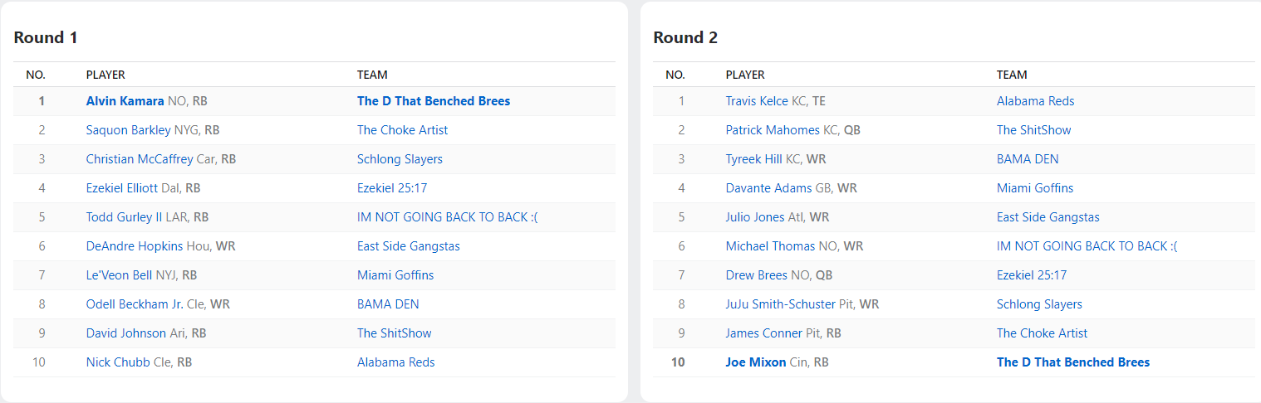Viewport: 1261px width, 403px height.
Task: Select Davante Adams player link
Action: tap(768, 188)
